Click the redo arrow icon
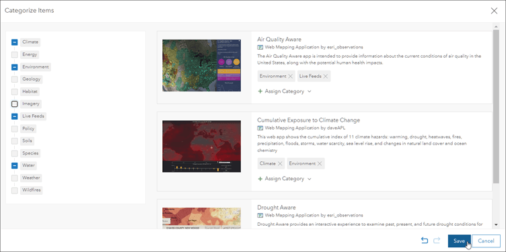The width and height of the screenshot is (506, 252). [437, 241]
